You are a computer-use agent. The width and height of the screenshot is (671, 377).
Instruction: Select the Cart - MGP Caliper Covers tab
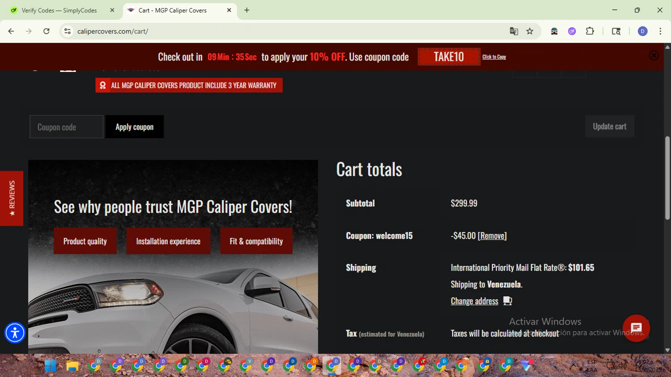pos(172,10)
